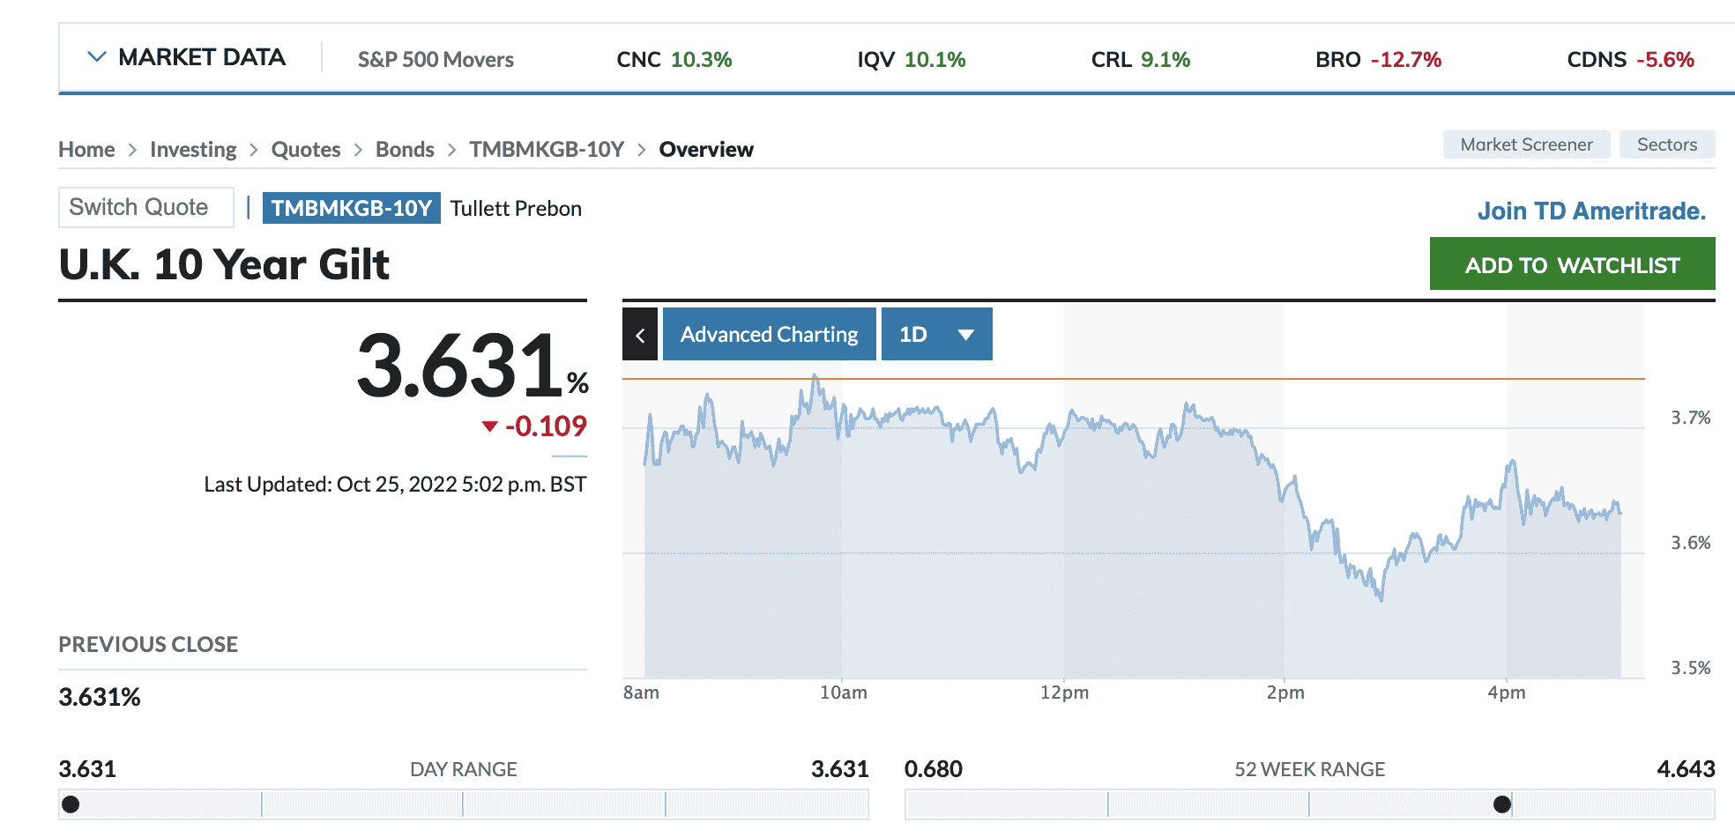
Task: Go to Bonds breadcrumb
Action: coord(405,150)
